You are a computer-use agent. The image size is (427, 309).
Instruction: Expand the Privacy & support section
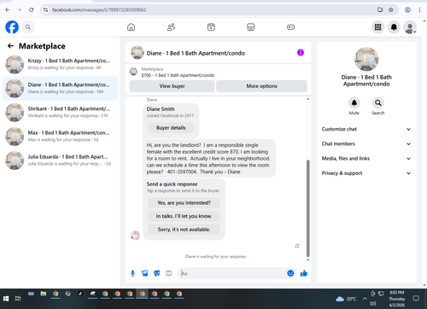[366, 173]
